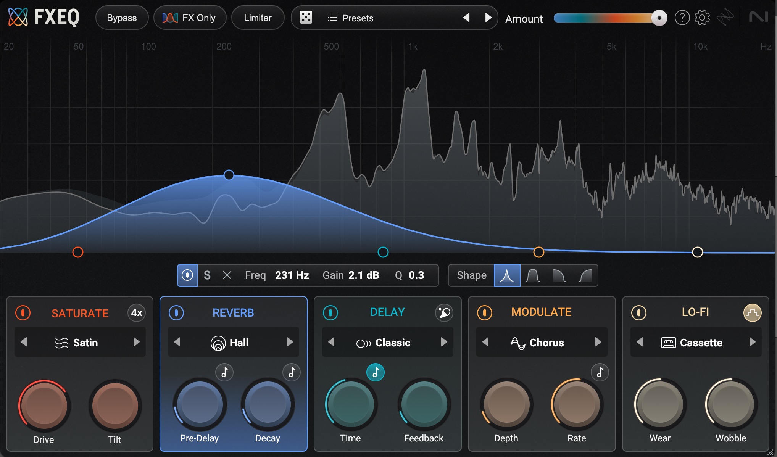Toggle Delay module power
Screen dimensions: 777x457
click(x=330, y=313)
